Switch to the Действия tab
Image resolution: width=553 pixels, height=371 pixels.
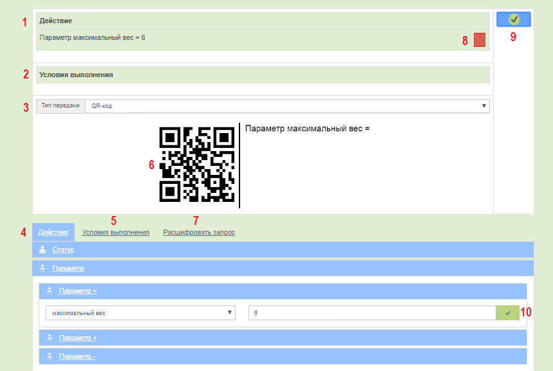coord(53,232)
